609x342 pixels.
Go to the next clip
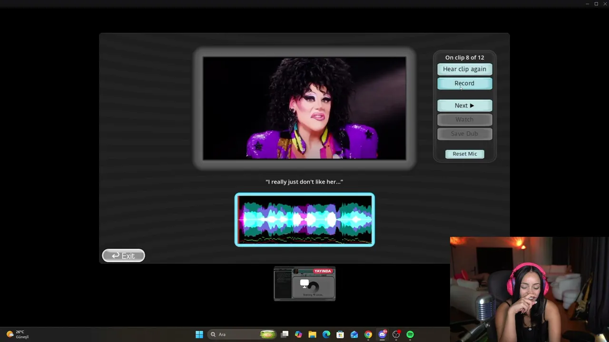point(464,105)
